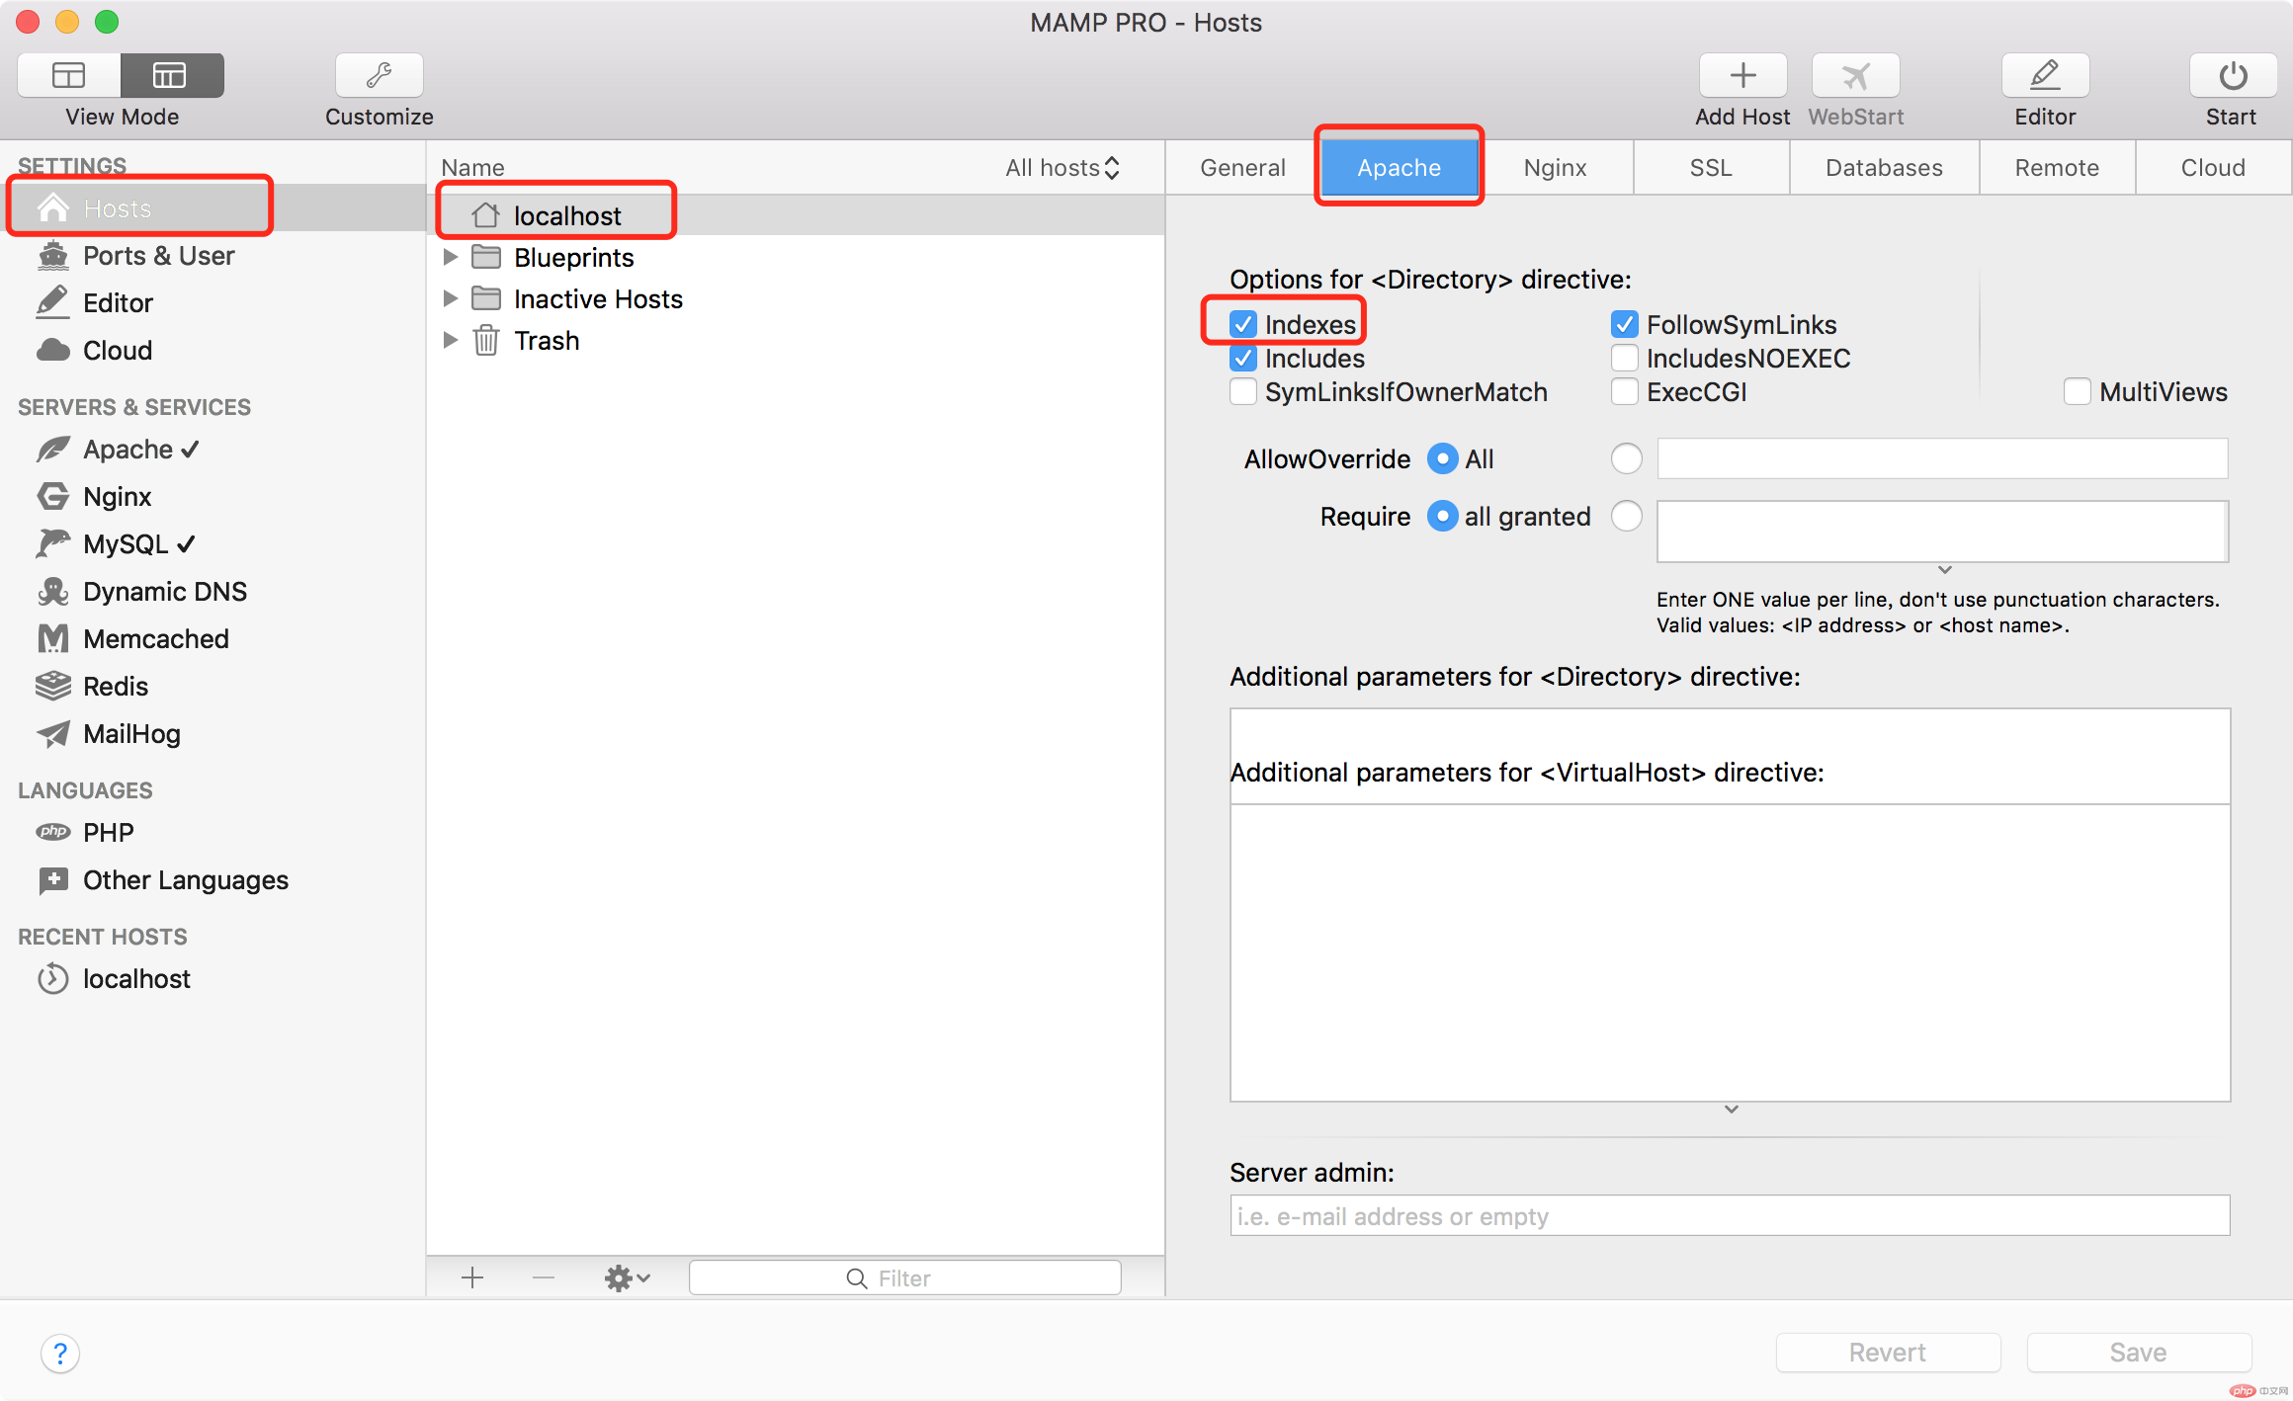
Task: Open the Customize toolbar wrench icon
Action: (380, 75)
